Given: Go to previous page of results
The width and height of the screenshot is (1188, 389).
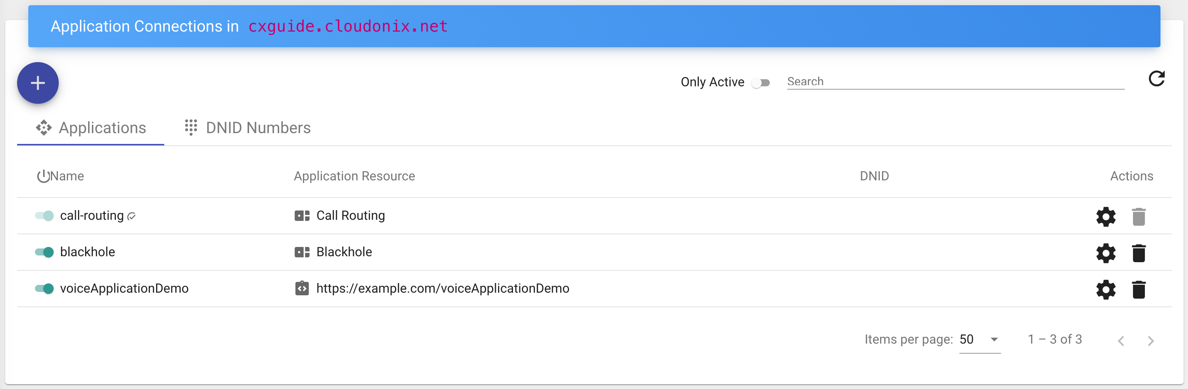Looking at the screenshot, I should click(1121, 341).
